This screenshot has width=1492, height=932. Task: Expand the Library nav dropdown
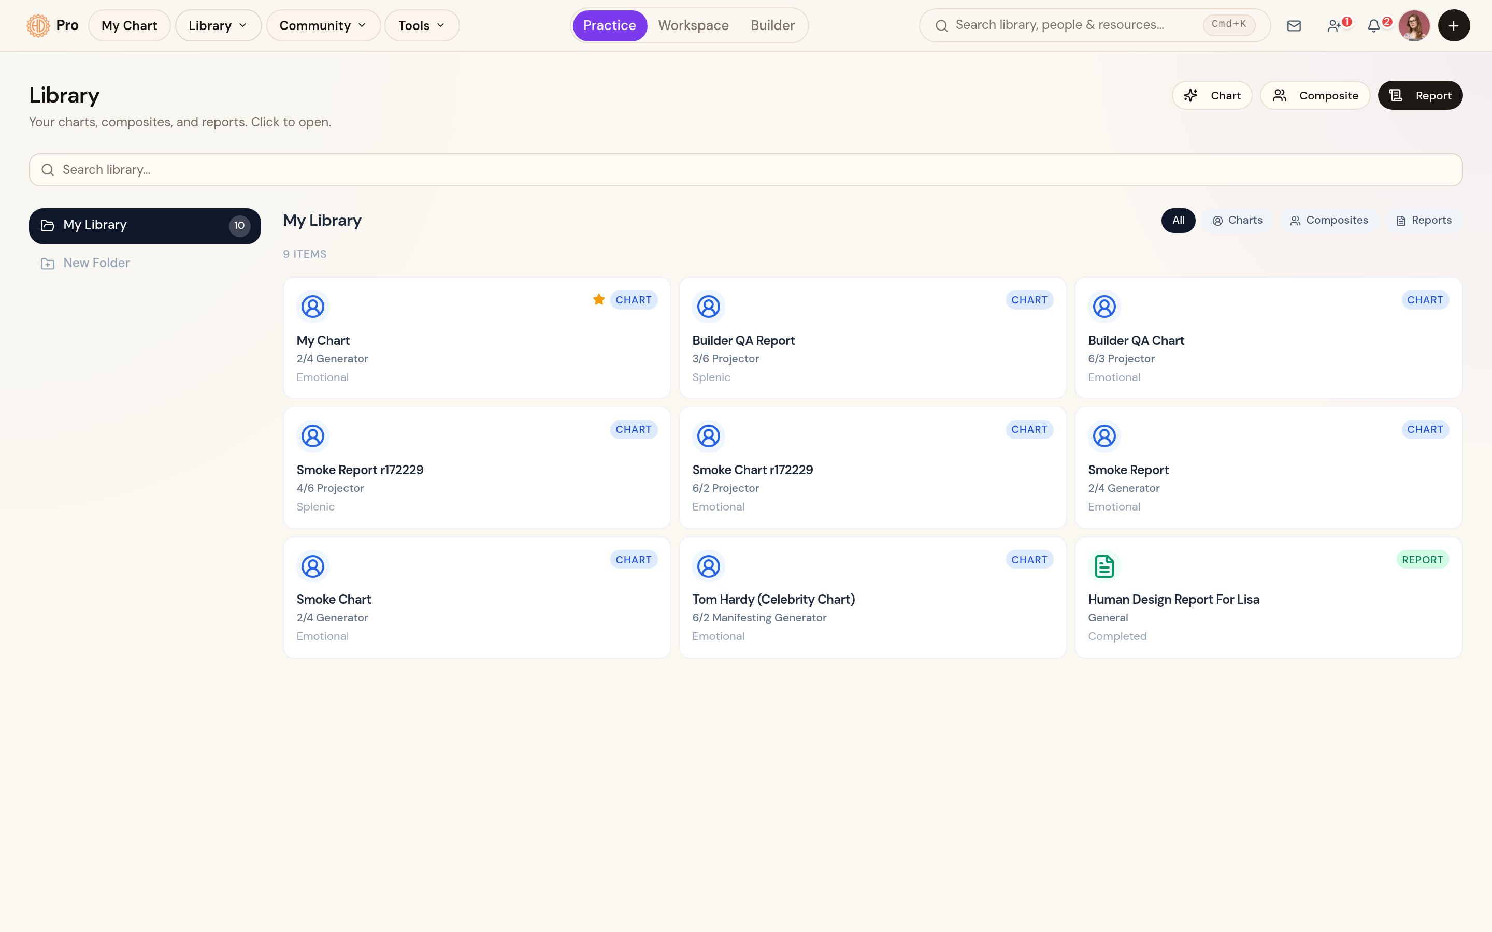pos(218,25)
